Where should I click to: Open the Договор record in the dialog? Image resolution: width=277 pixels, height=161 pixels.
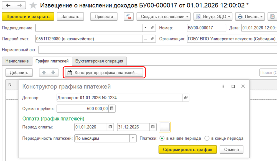coord(186,97)
